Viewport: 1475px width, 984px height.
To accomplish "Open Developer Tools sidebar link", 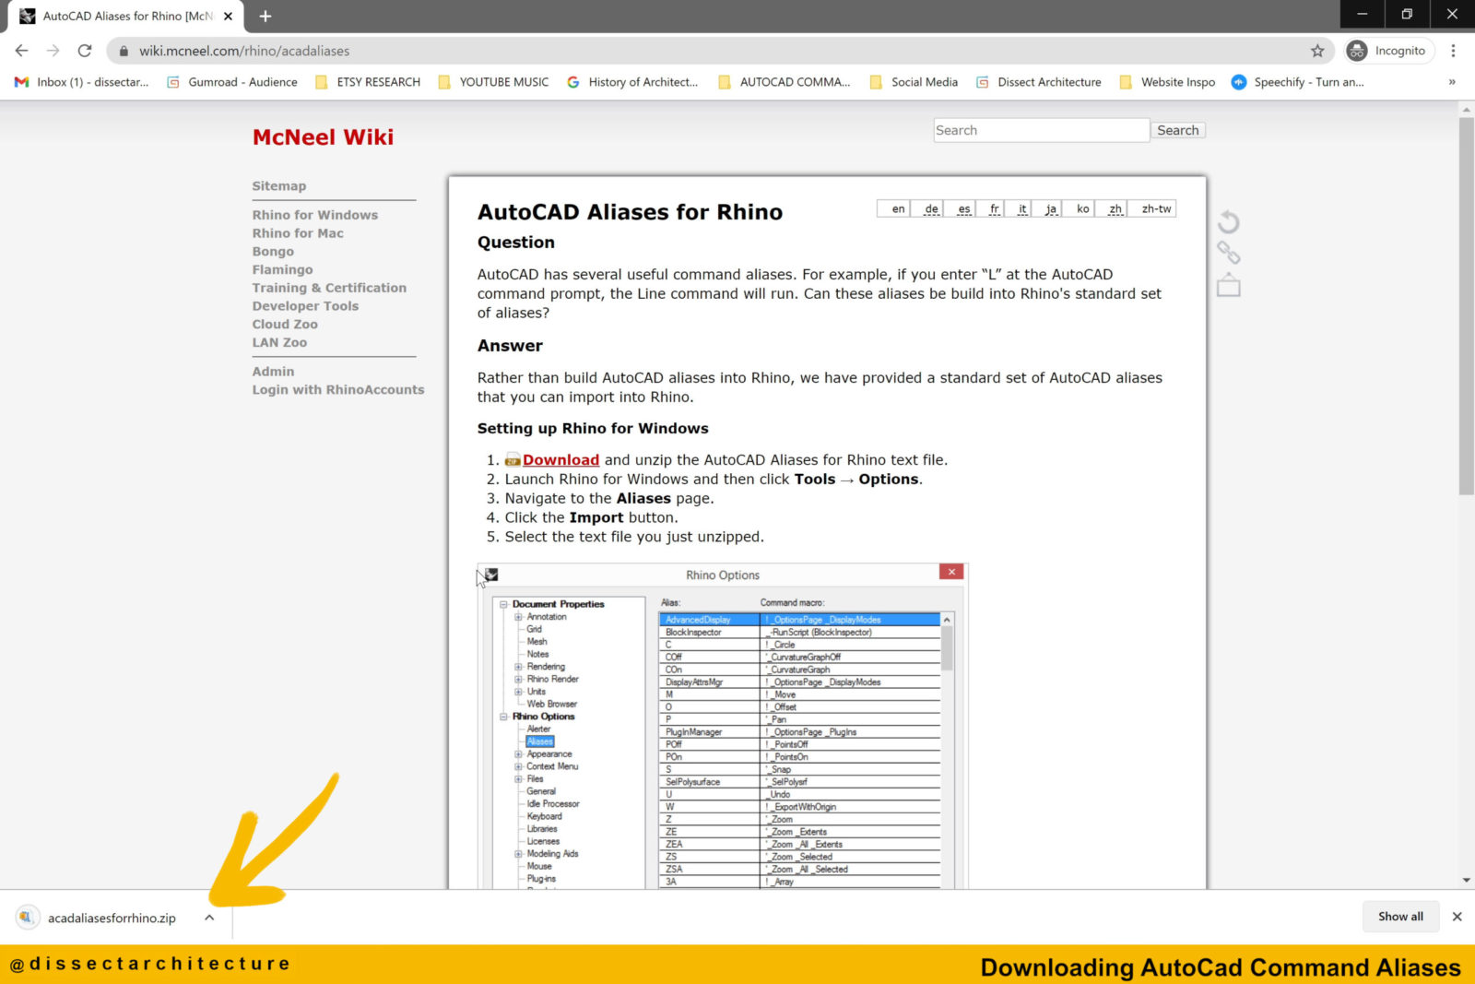I will (x=305, y=306).
